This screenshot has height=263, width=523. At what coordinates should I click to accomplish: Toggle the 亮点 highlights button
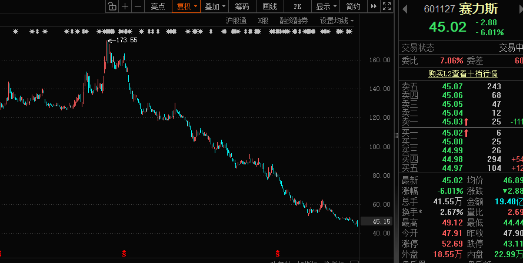pos(158,6)
